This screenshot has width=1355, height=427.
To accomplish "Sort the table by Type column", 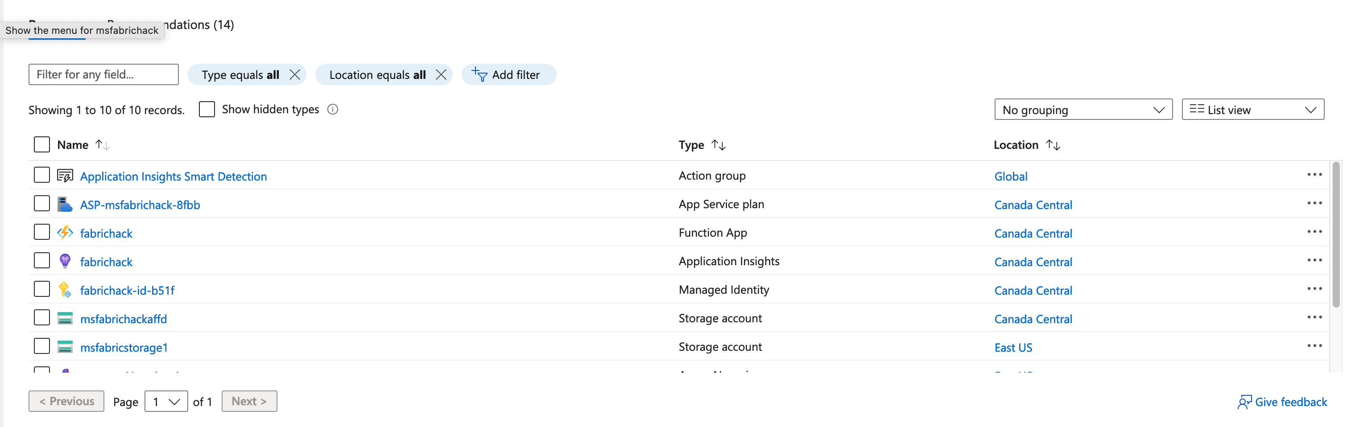I will pyautogui.click(x=719, y=145).
